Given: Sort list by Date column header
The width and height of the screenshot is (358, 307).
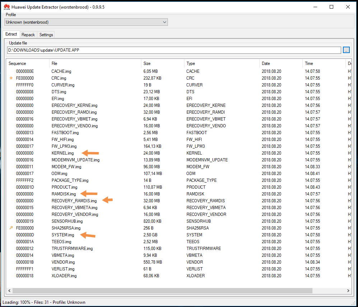Looking at the screenshot, I should click(x=281, y=63).
